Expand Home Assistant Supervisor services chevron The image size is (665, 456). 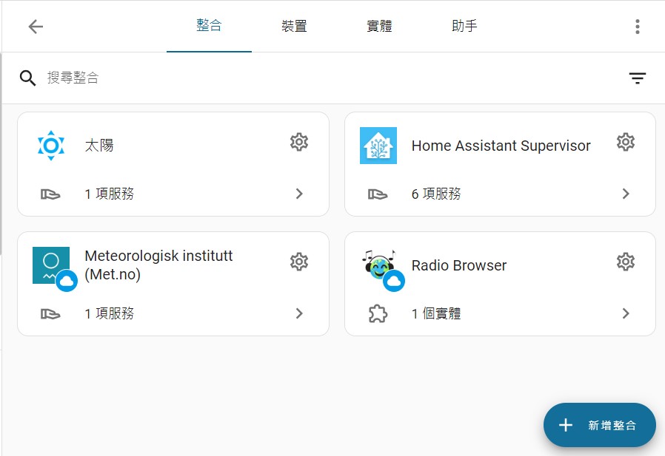pyautogui.click(x=626, y=194)
